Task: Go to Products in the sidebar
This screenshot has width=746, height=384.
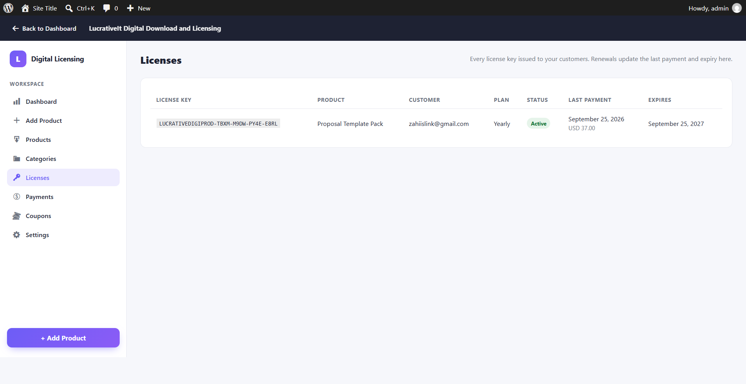Action: pos(63,140)
